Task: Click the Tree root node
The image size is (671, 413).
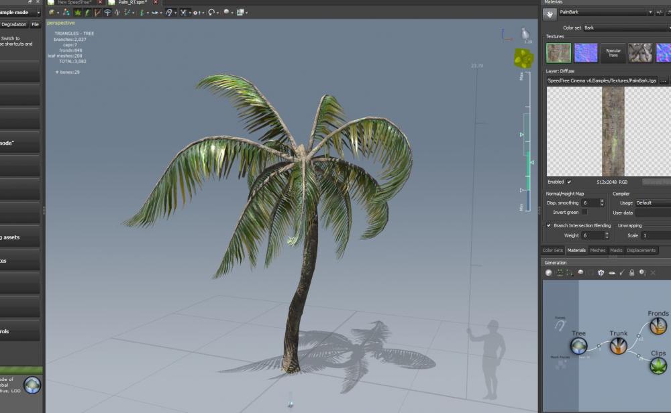Action: coord(578,345)
